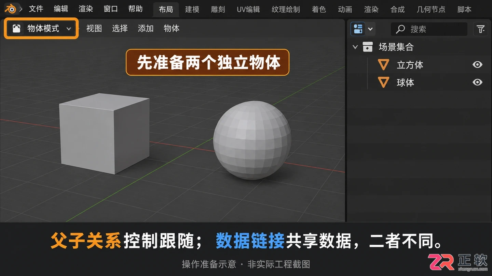Viewport: 492px width, 276px height.
Task: Open the outliner filter funnel options
Action: tap(481, 29)
